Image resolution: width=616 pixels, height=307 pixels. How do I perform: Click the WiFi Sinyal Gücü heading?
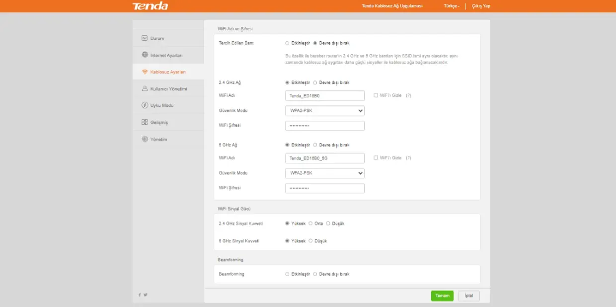click(234, 209)
